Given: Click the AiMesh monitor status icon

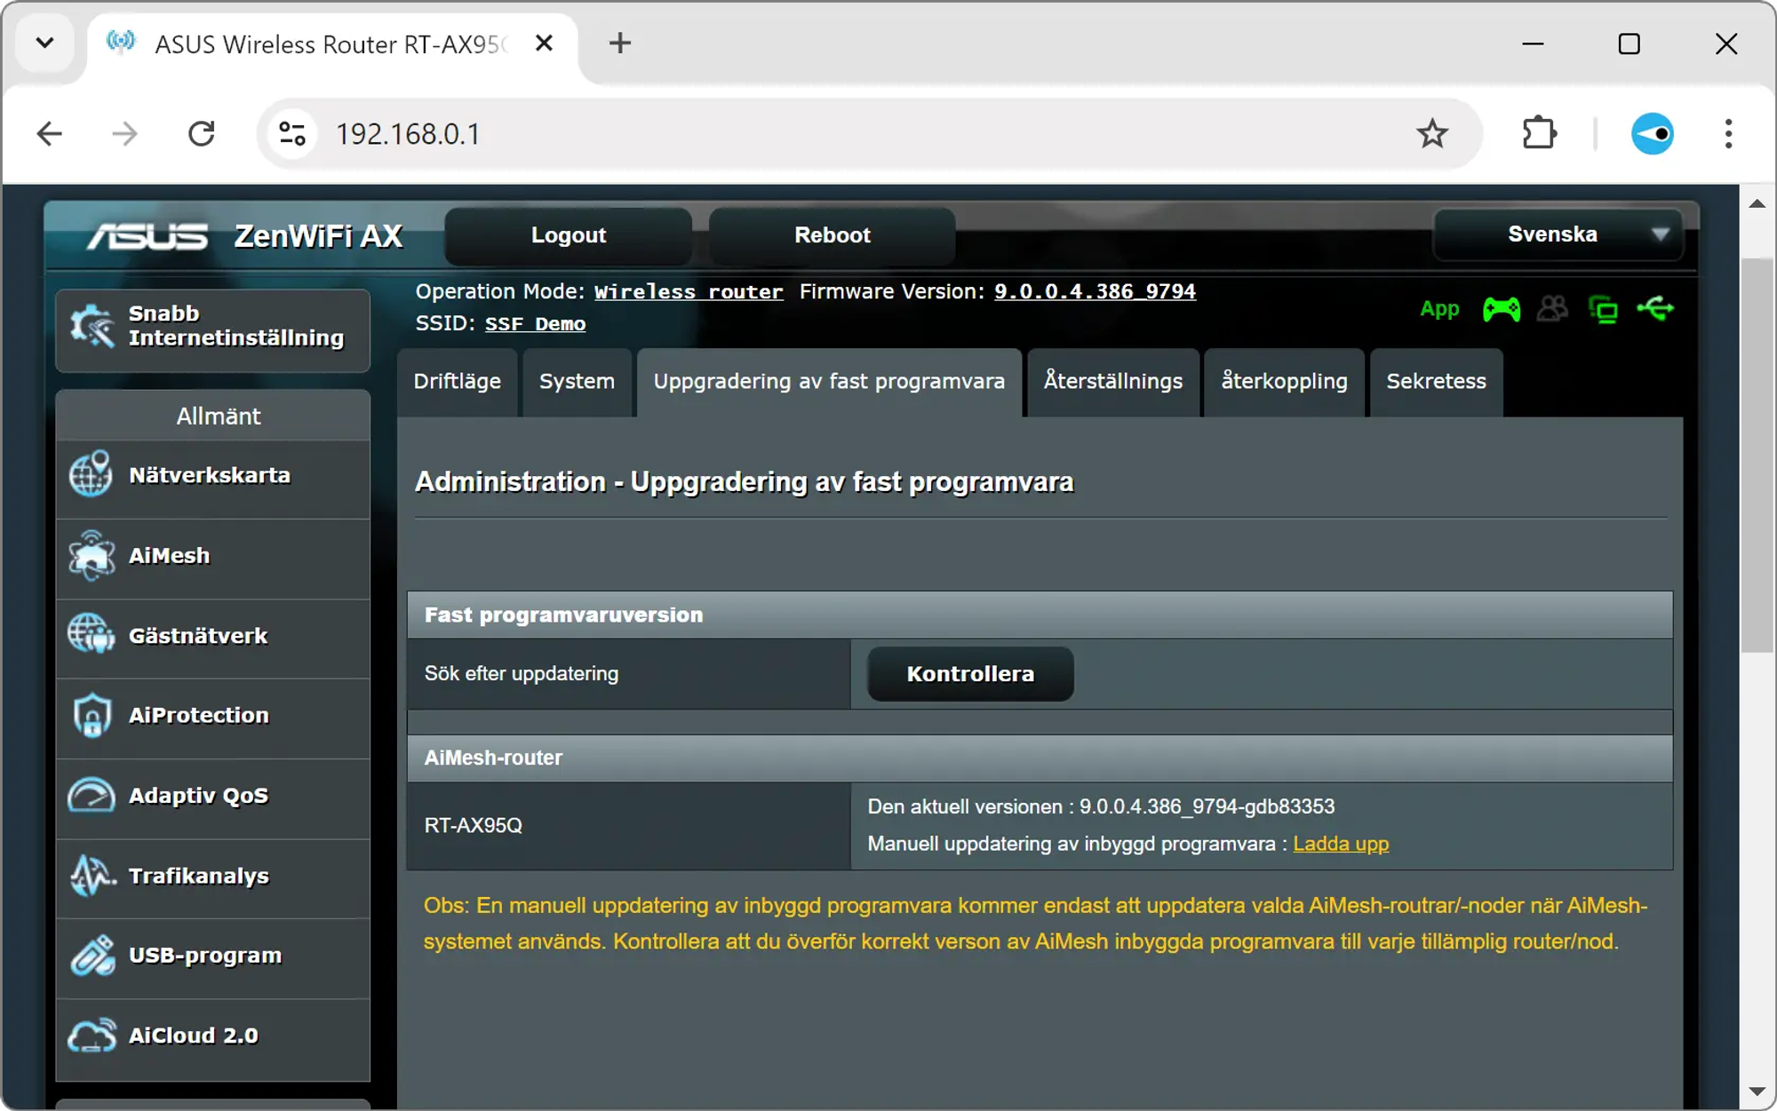Looking at the screenshot, I should click(1604, 310).
